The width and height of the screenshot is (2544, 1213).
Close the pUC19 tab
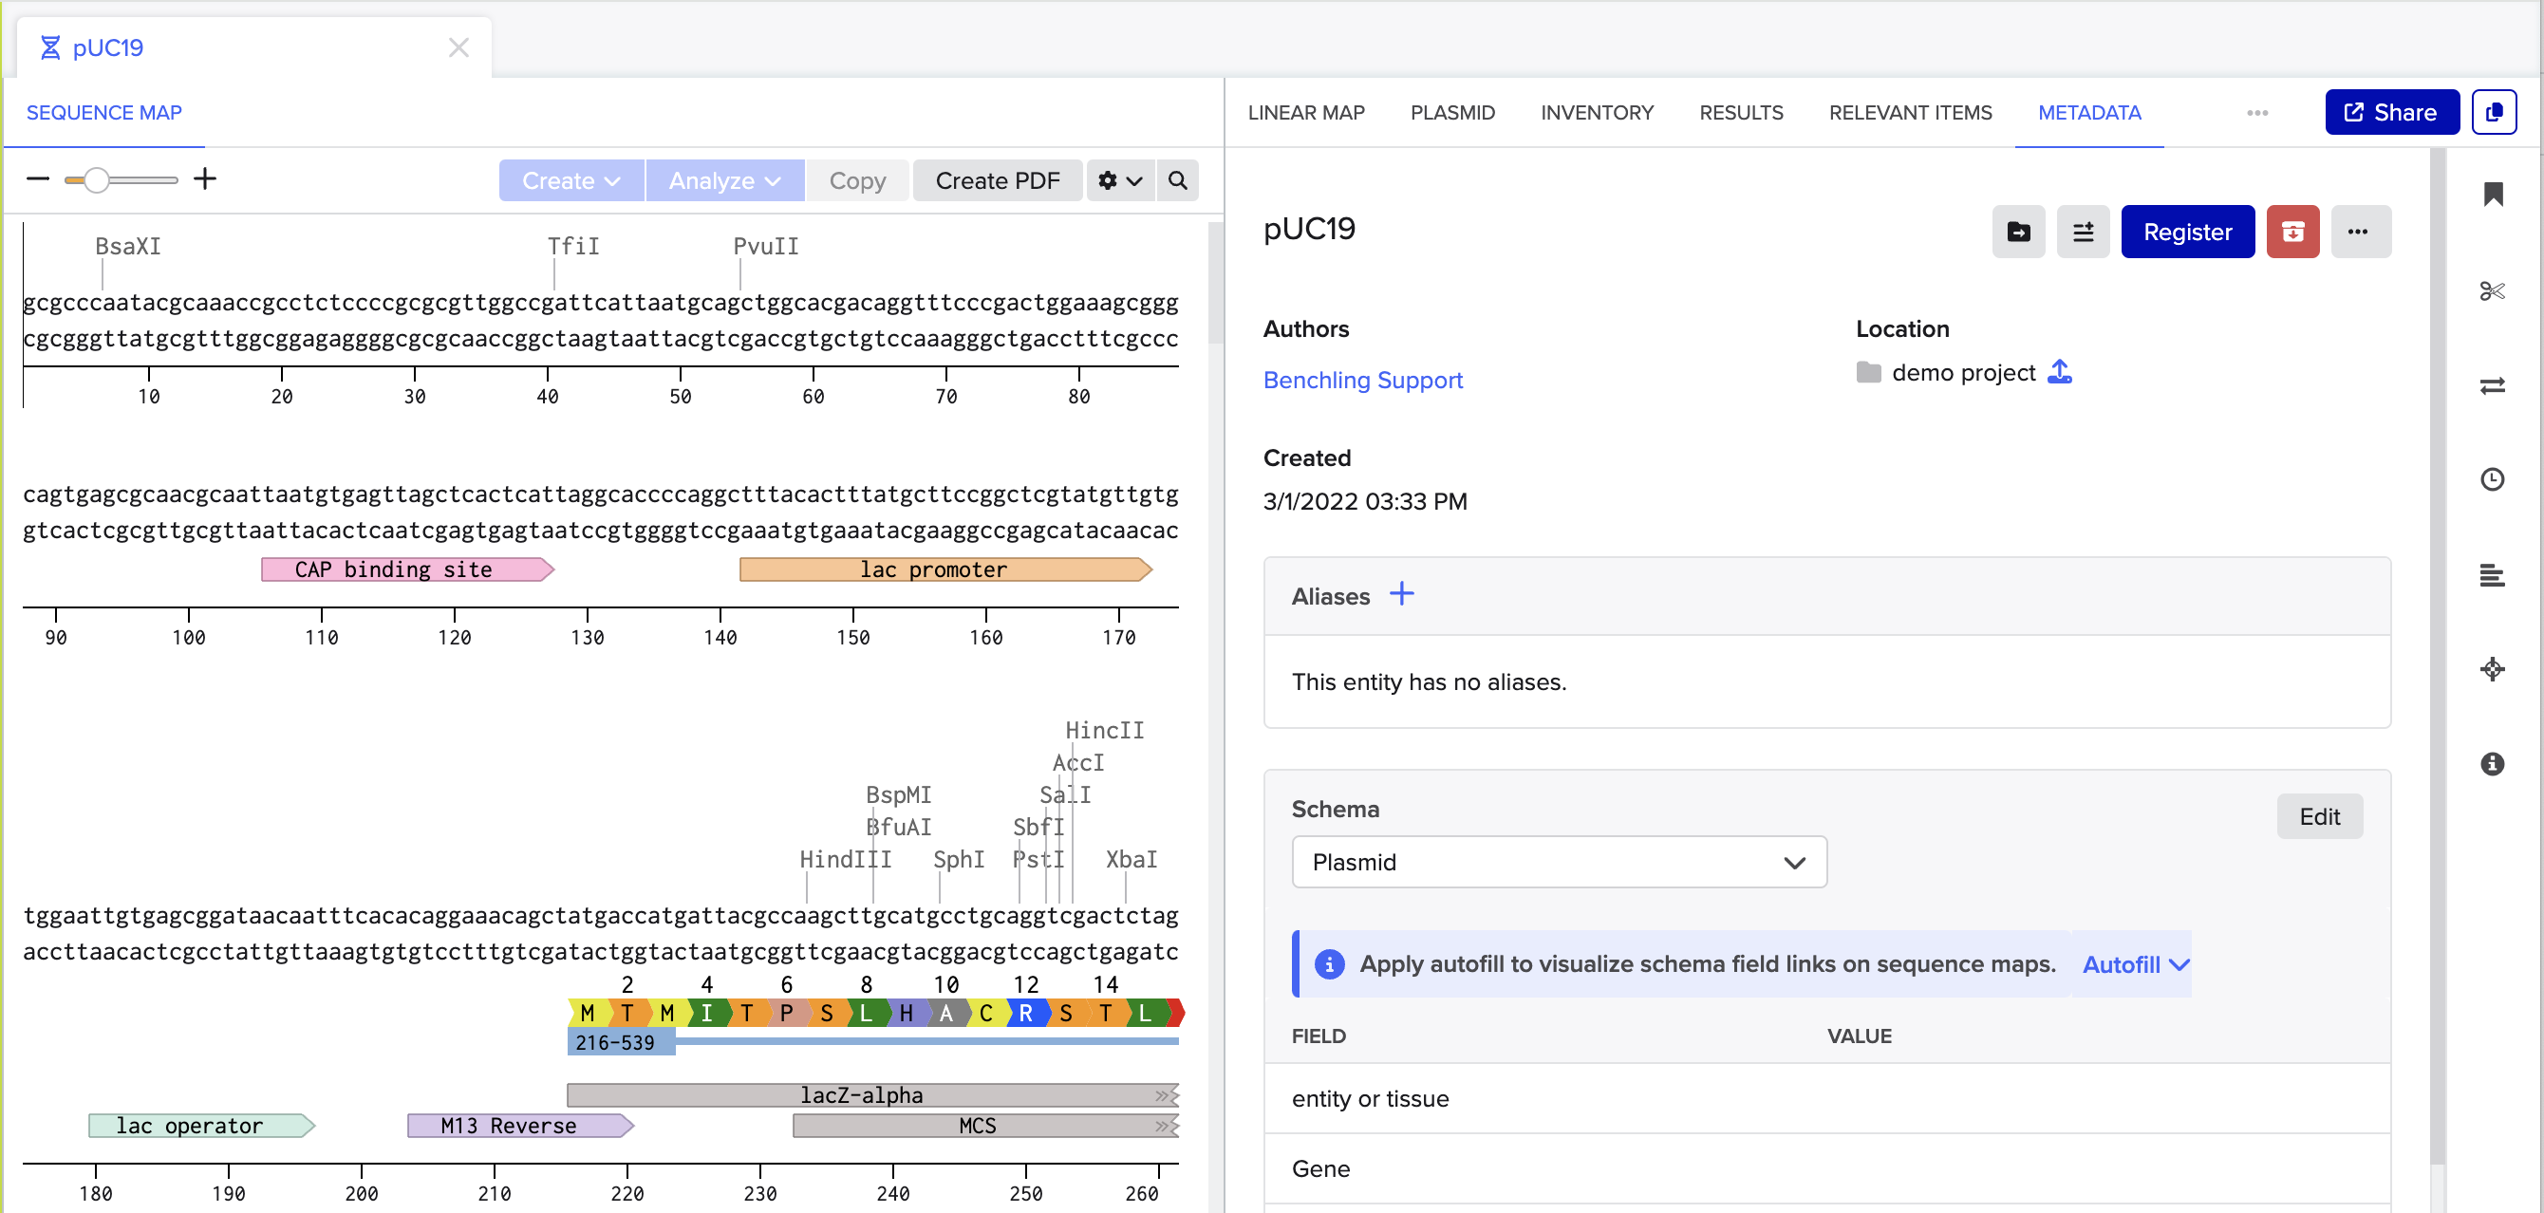click(x=458, y=47)
